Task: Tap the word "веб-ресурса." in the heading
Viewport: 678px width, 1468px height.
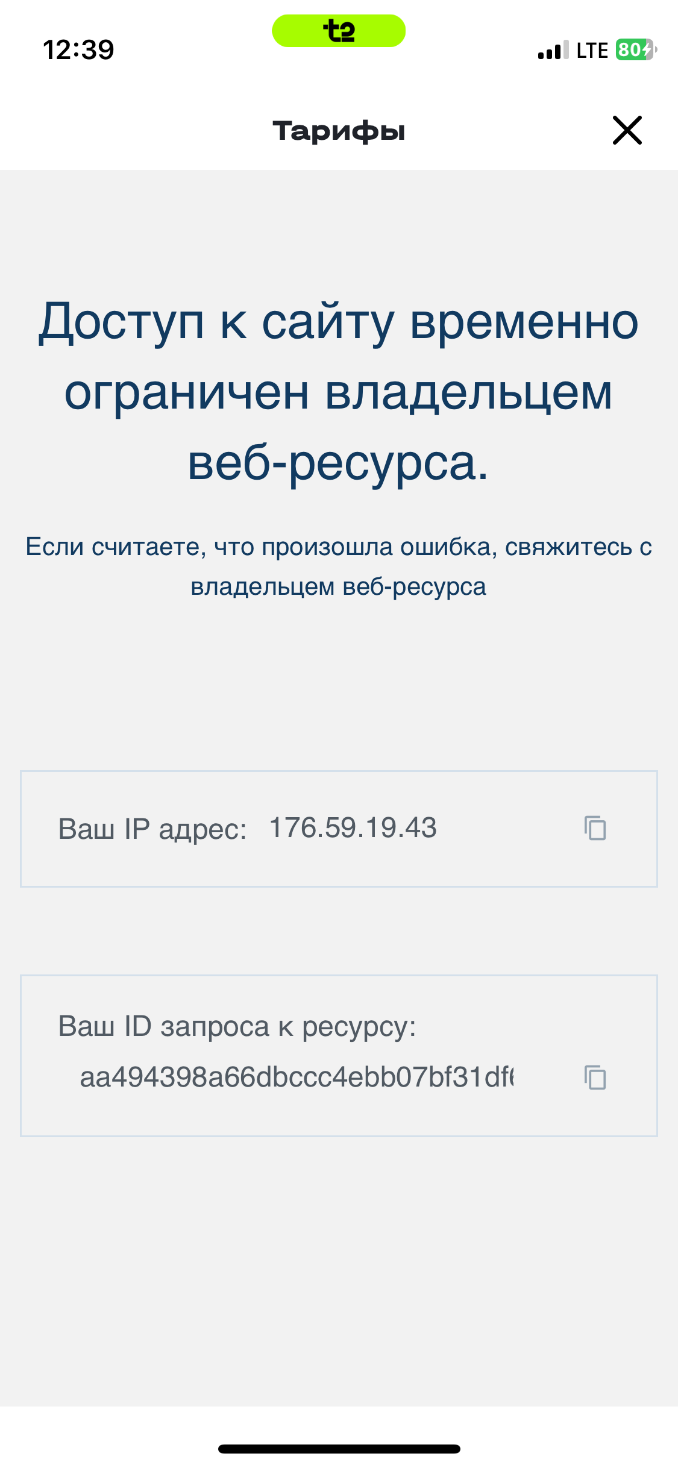Action: click(337, 463)
